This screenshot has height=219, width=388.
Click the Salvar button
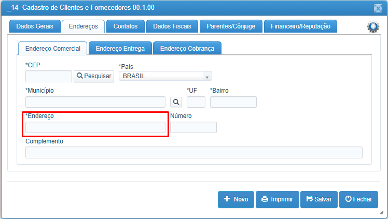[319, 199]
